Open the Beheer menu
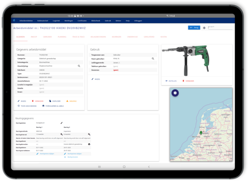Image resolution: width=248 pixels, height=181 pixels. click(x=118, y=21)
